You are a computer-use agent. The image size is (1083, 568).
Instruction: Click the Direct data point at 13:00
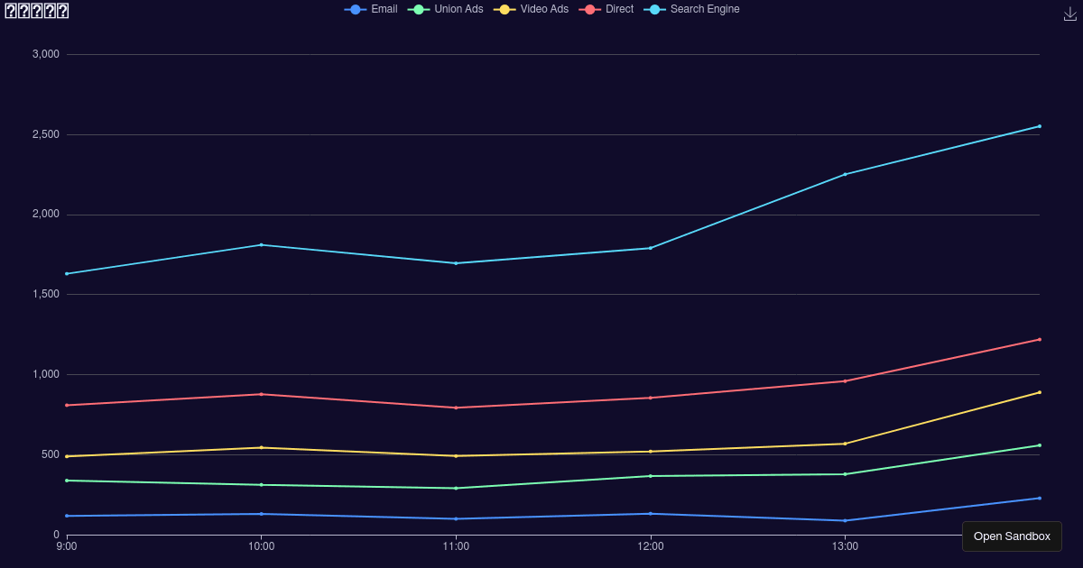846,382
